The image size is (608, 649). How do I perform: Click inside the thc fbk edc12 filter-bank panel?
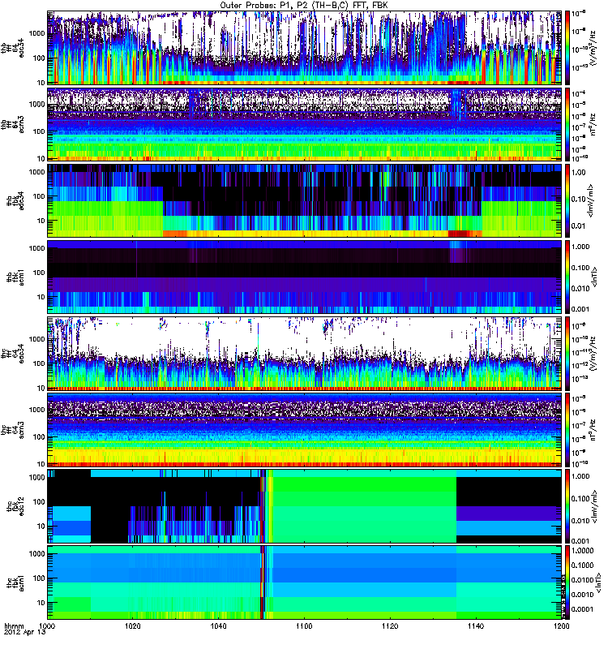pos(305,506)
